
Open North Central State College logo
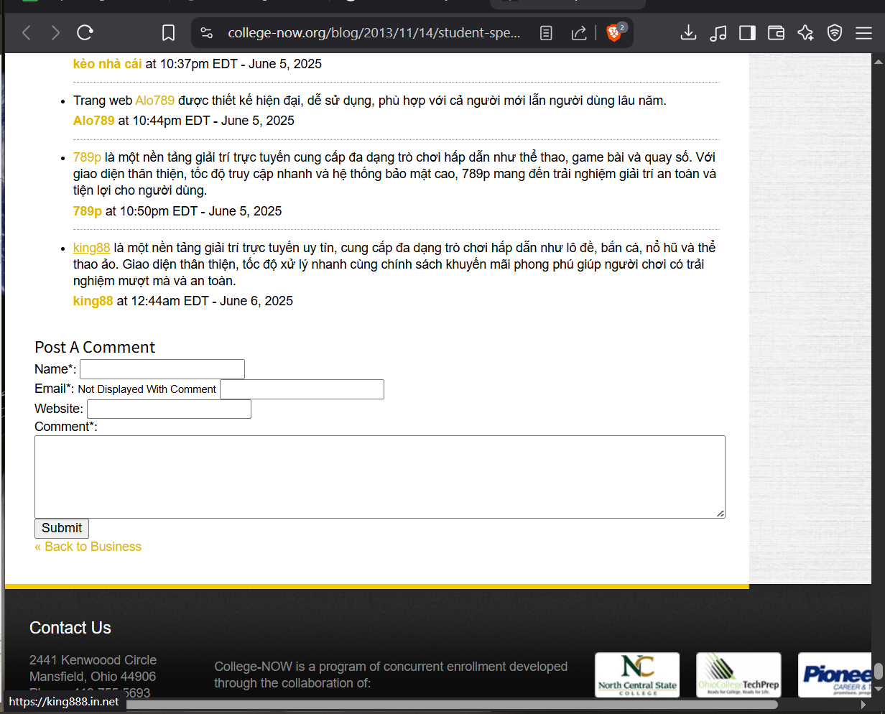pos(637,674)
